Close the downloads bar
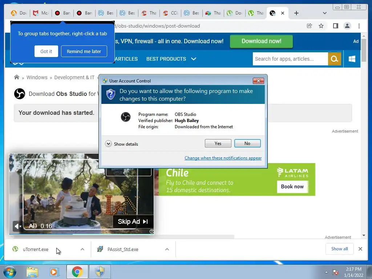This screenshot has width=372, height=279. tap(360, 249)
